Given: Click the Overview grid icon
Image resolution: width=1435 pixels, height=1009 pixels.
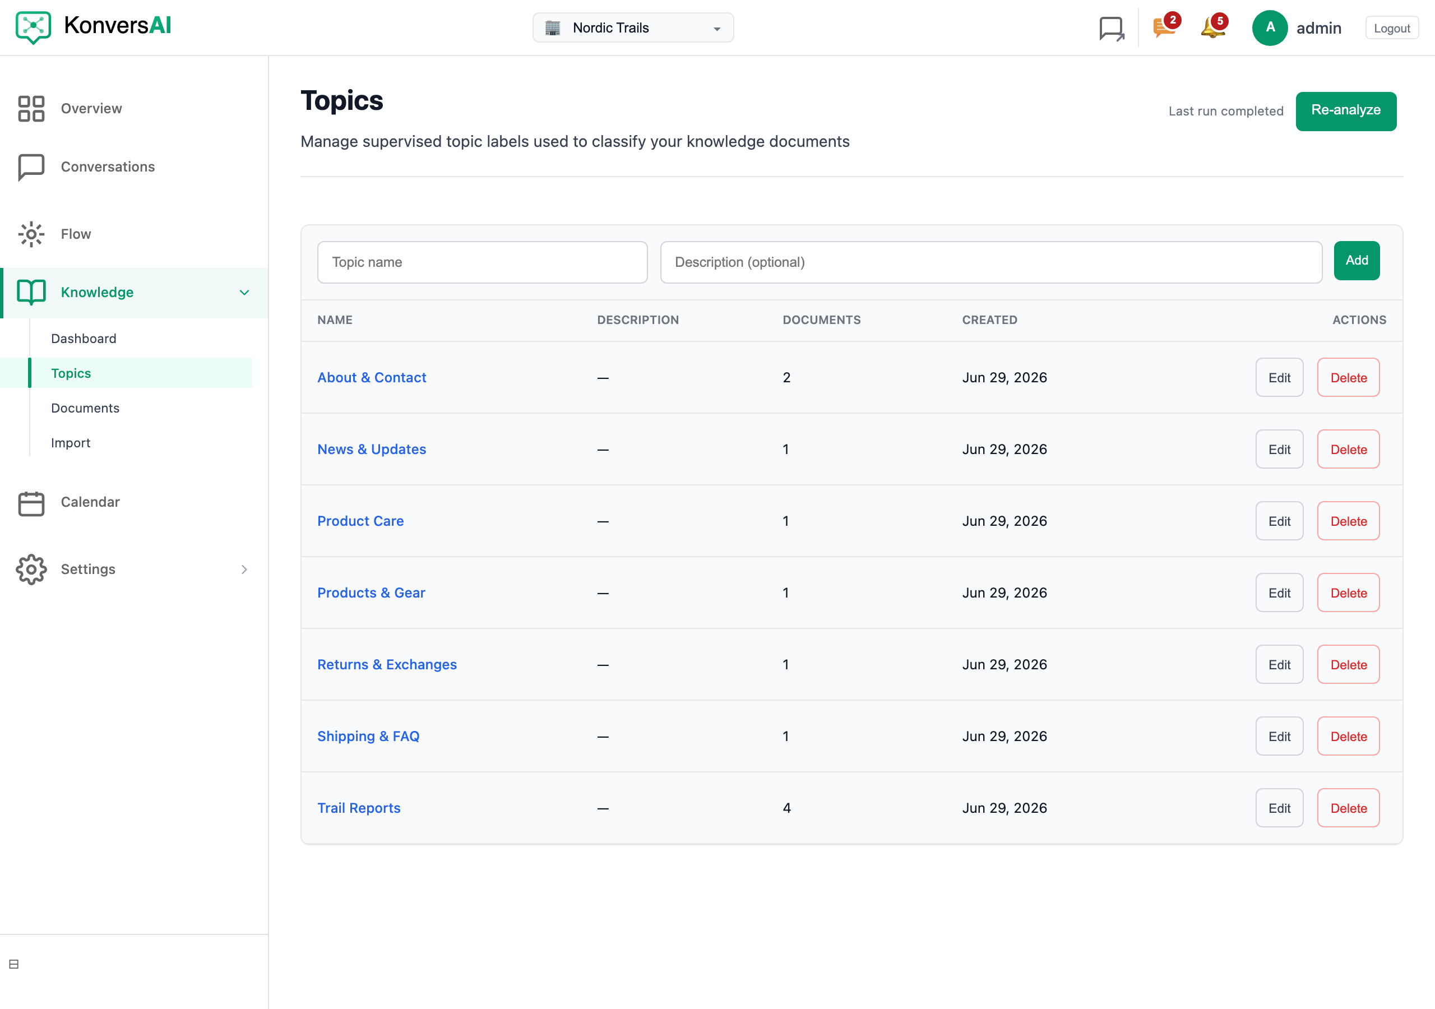Looking at the screenshot, I should [31, 109].
